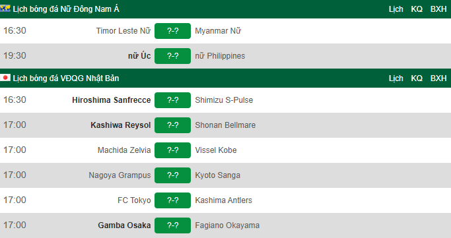Open BXH tab for VĐQG Nhật Bản
The image size is (451, 238).
click(438, 78)
